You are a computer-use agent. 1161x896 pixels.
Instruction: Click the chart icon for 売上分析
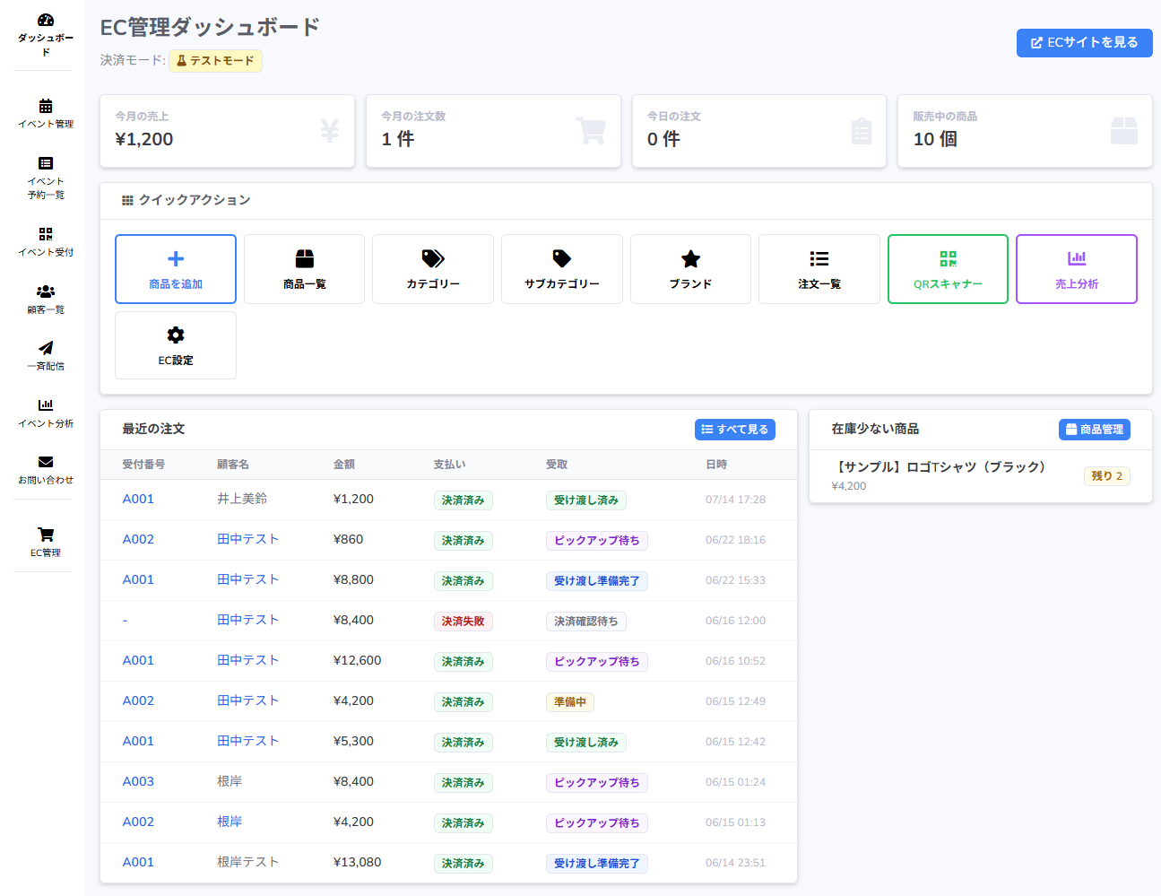click(1077, 258)
